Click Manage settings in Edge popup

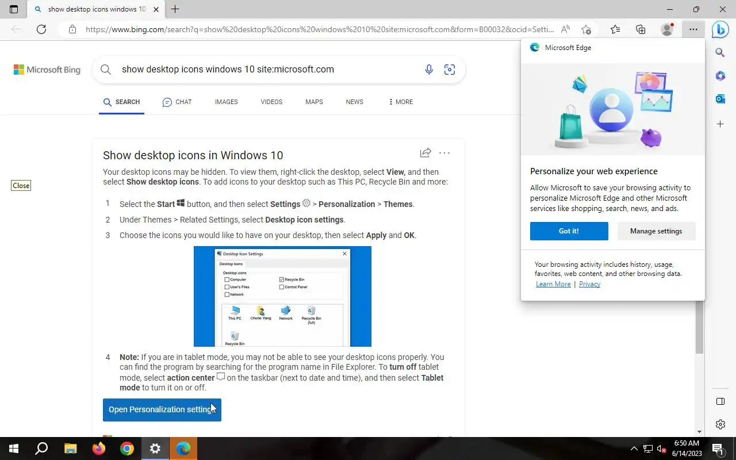pyautogui.click(x=656, y=231)
